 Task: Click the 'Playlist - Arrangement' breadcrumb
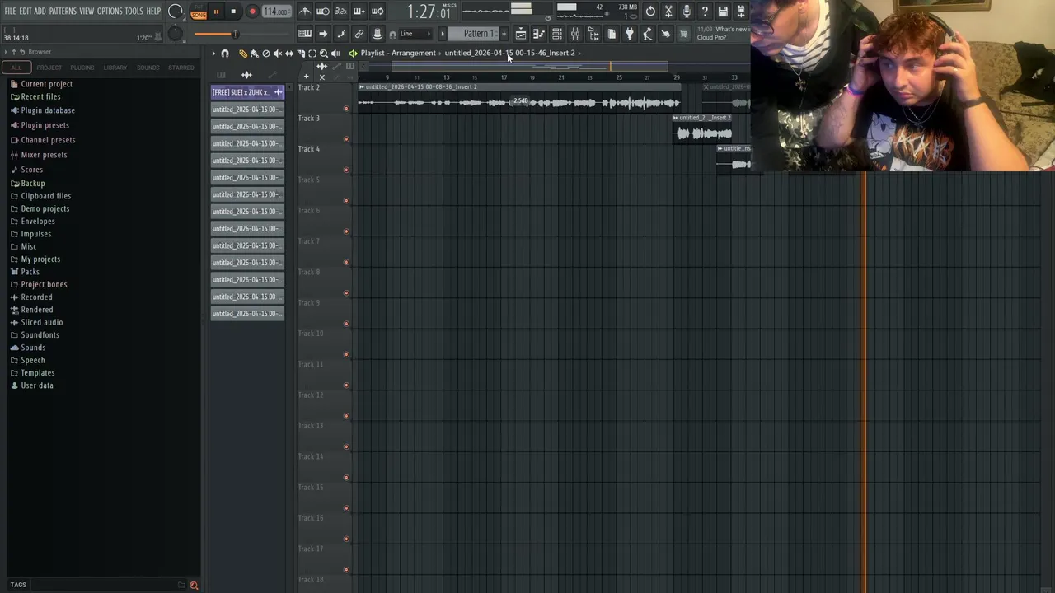398,53
